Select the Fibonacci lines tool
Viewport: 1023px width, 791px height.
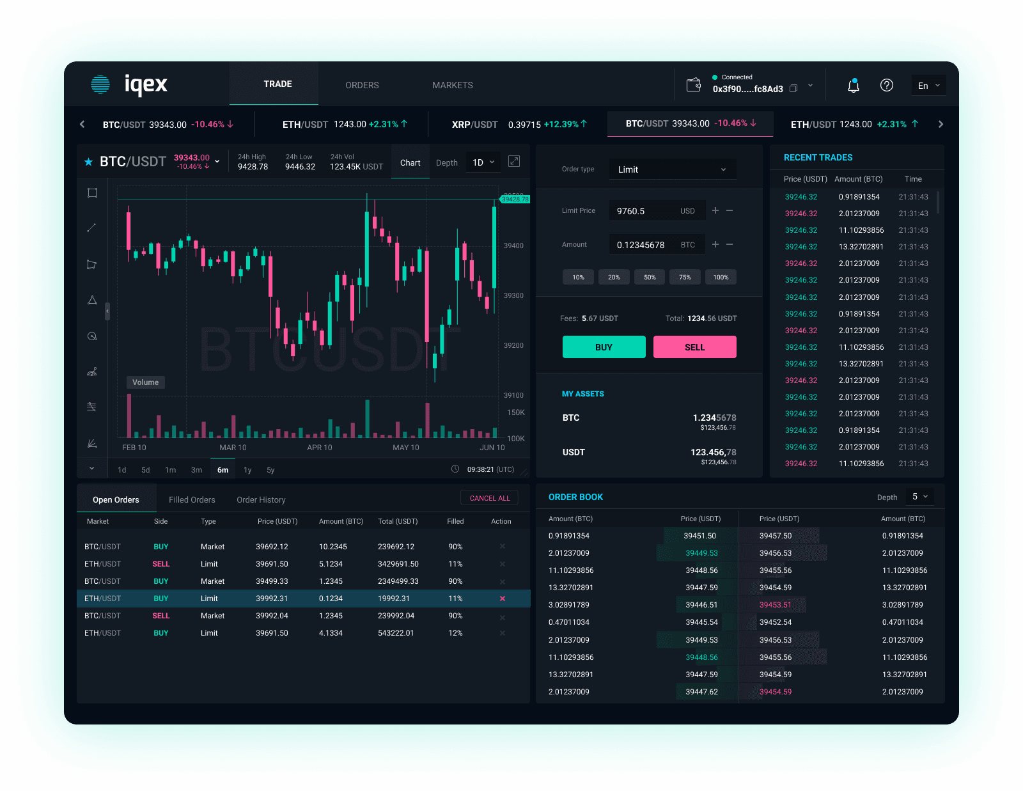92,407
